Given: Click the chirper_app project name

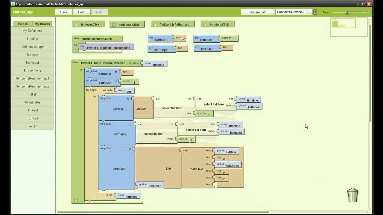Looking at the screenshot, I should pyautogui.click(x=23, y=12).
